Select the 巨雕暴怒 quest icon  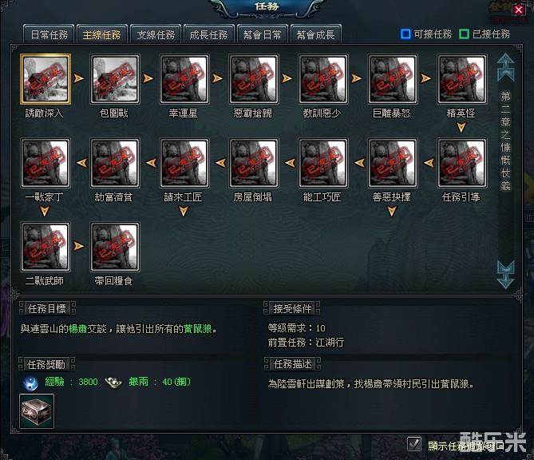(393, 79)
